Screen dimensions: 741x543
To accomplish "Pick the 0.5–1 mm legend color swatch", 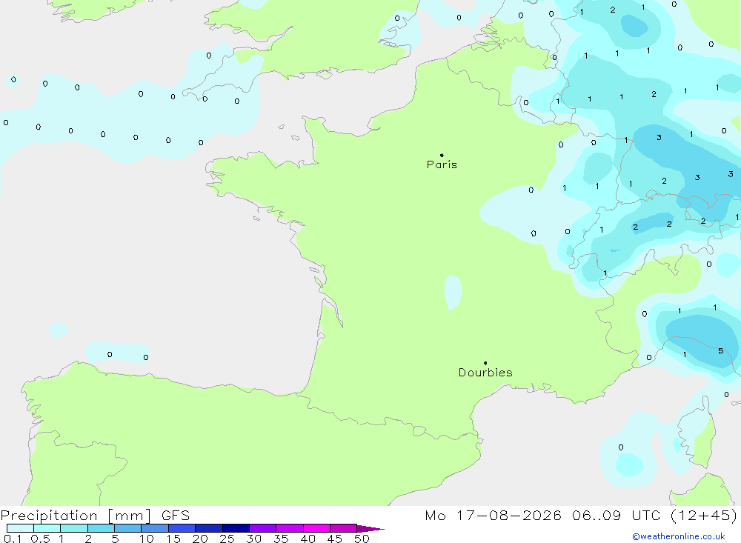I will pos(47,528).
